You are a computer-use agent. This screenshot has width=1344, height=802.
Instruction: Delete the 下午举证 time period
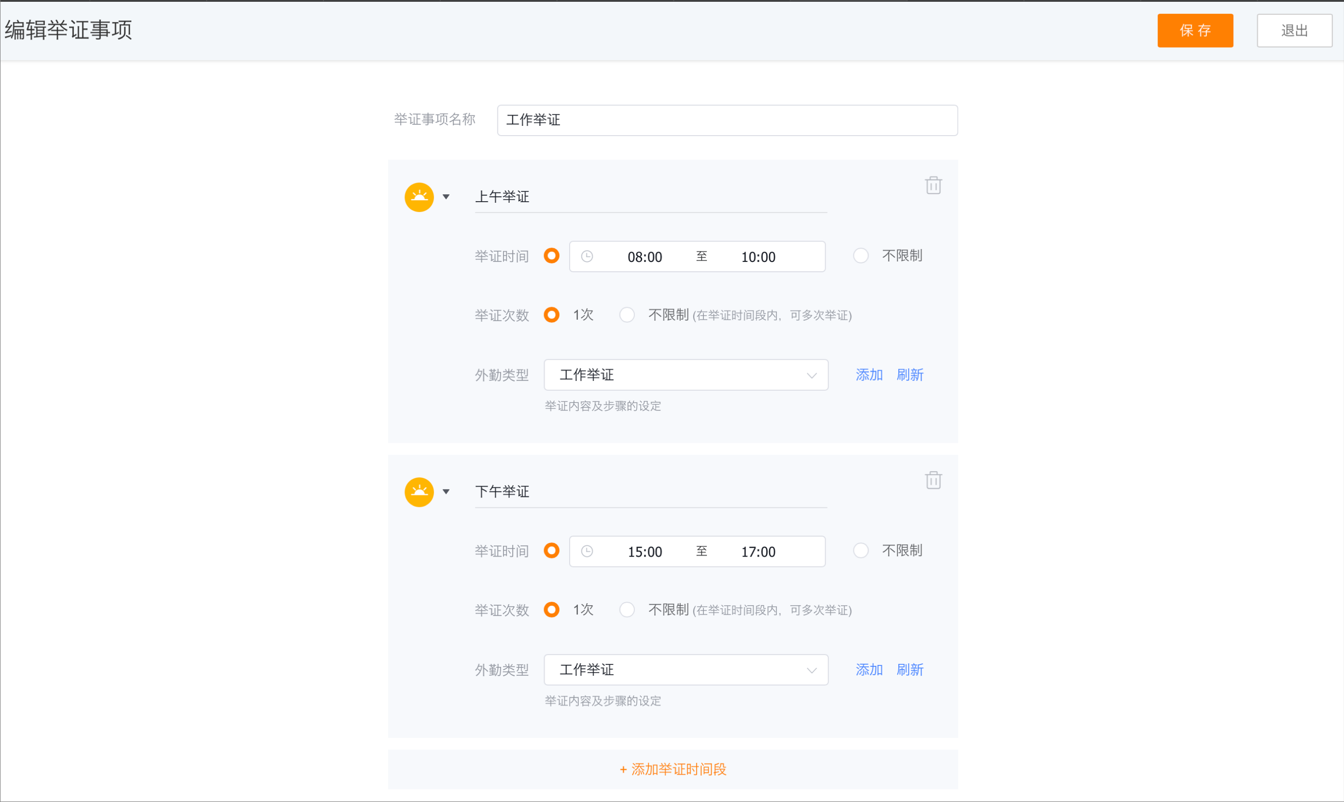pos(933,480)
